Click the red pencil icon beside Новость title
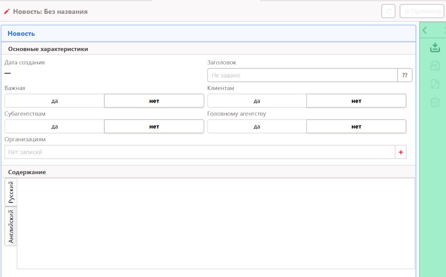The image size is (446, 277). point(7,12)
